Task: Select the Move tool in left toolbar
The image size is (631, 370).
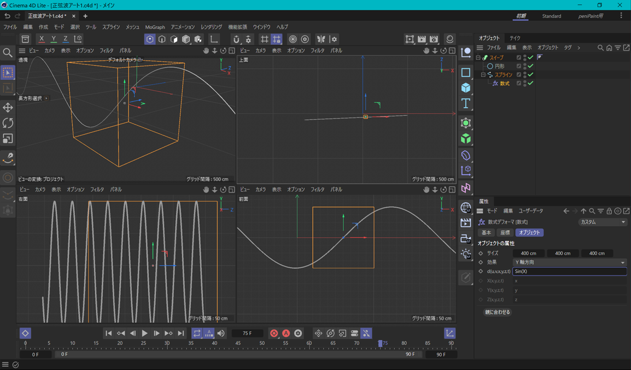Action: pyautogui.click(x=8, y=108)
